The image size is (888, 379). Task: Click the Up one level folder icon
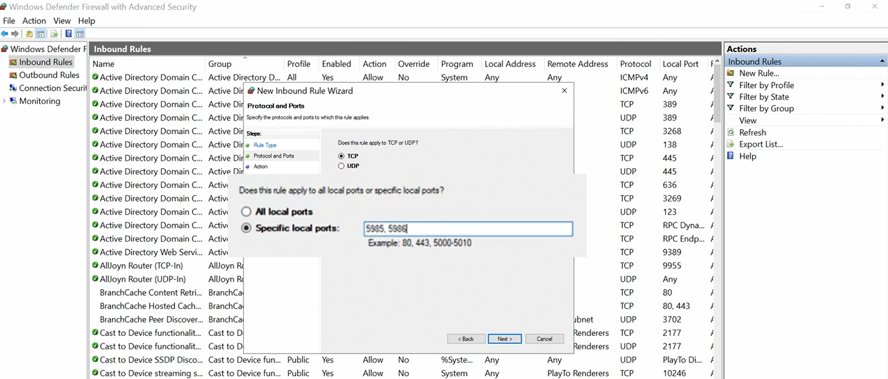(29, 34)
